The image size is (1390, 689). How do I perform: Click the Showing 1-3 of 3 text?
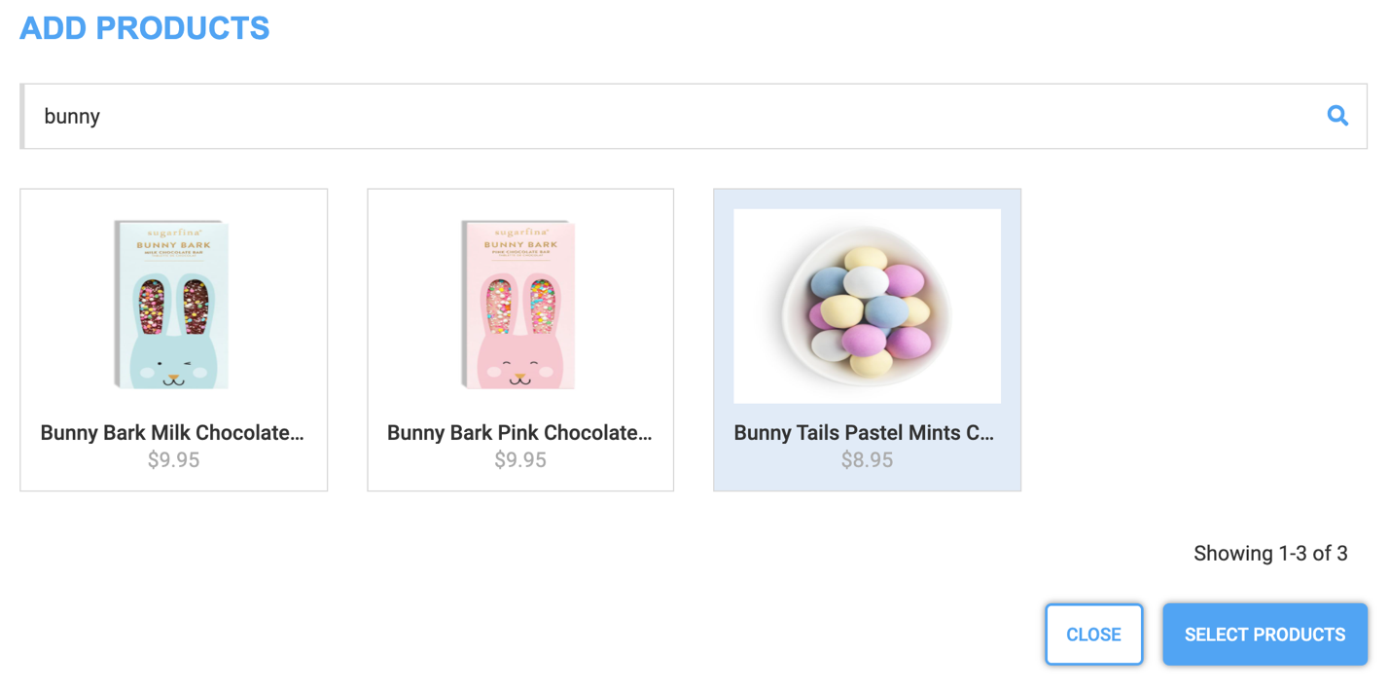tap(1270, 554)
